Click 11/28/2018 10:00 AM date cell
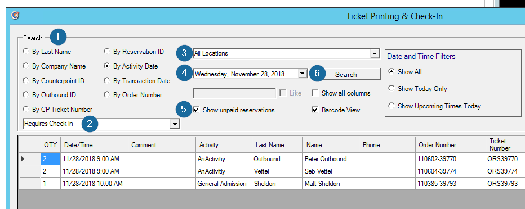525x209 pixels. click(95, 184)
